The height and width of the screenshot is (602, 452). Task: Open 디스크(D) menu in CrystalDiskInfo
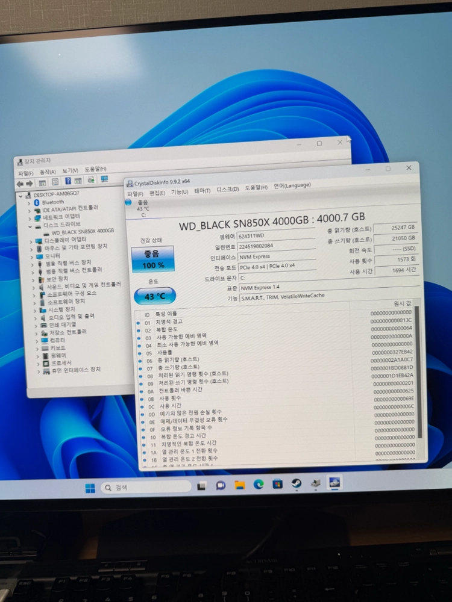click(228, 189)
